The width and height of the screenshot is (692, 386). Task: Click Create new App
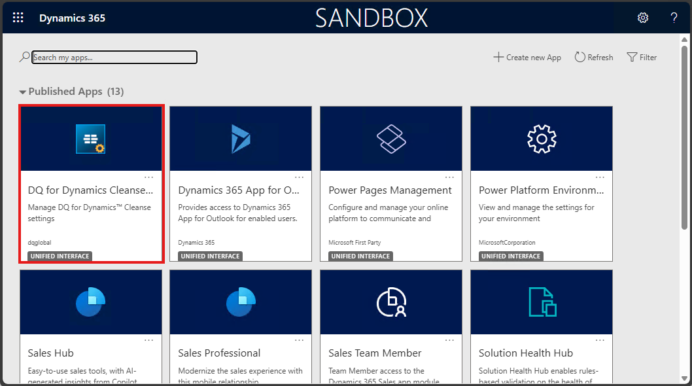[x=527, y=58]
